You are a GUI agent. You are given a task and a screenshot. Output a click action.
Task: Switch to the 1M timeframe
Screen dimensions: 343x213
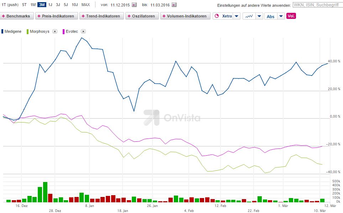33,5
